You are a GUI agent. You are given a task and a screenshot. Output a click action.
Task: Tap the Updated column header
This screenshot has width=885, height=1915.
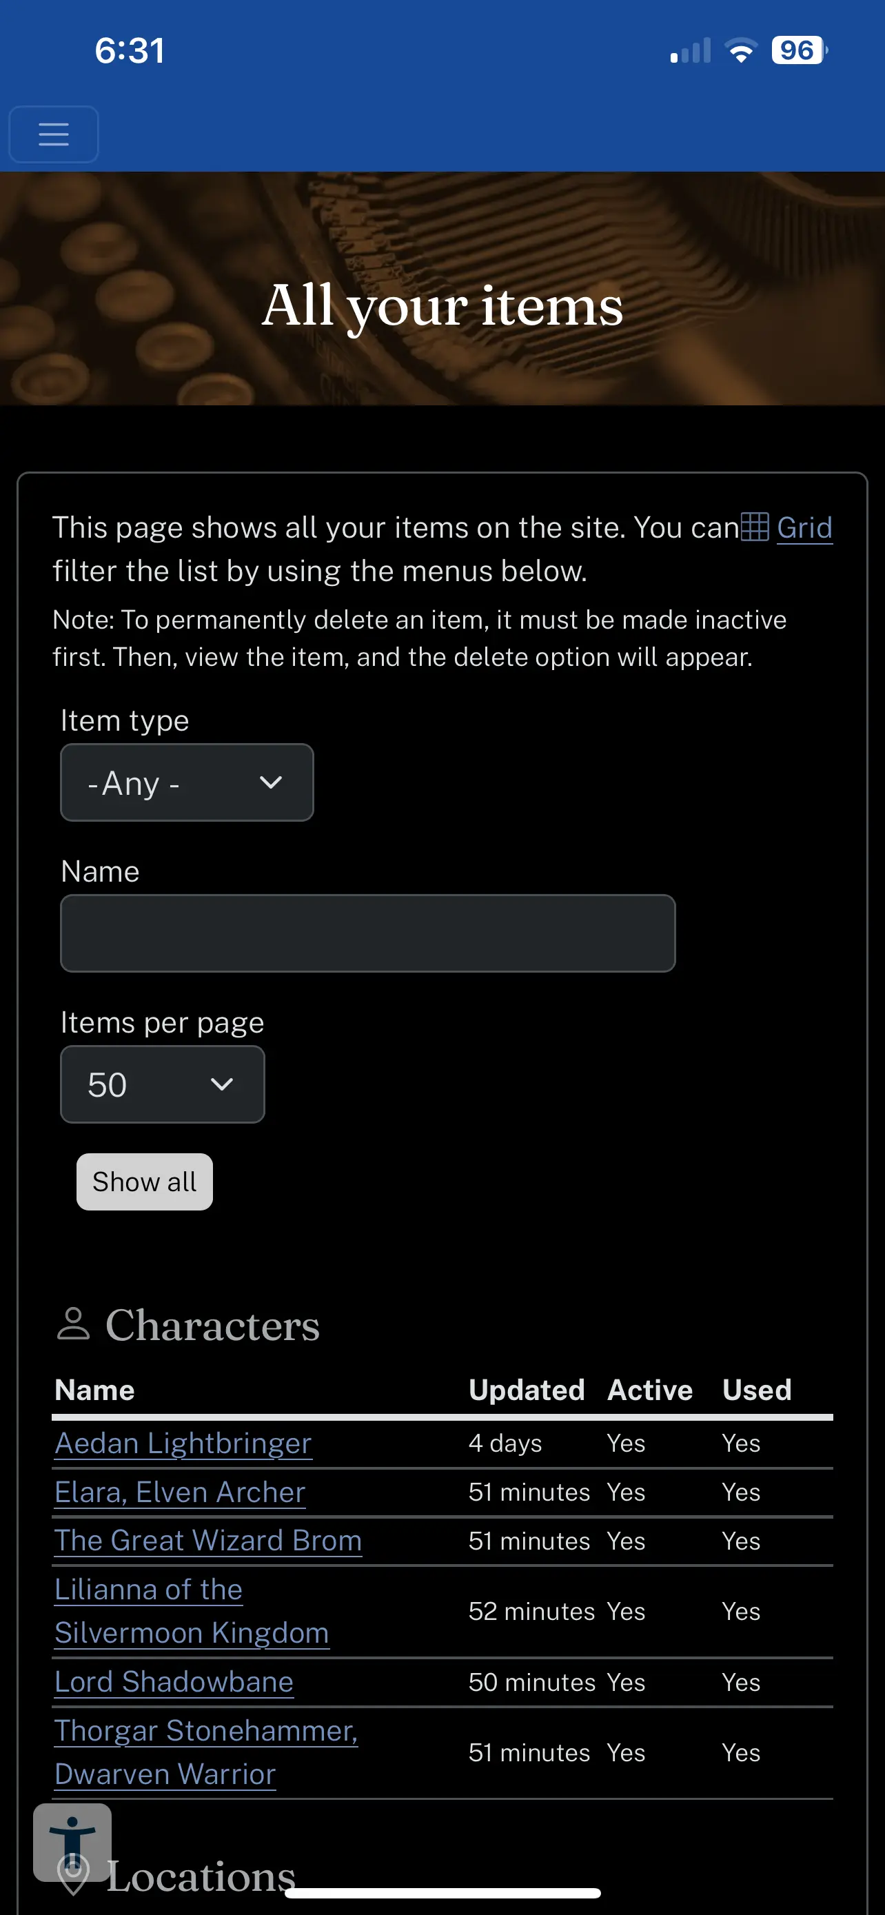tap(526, 1390)
